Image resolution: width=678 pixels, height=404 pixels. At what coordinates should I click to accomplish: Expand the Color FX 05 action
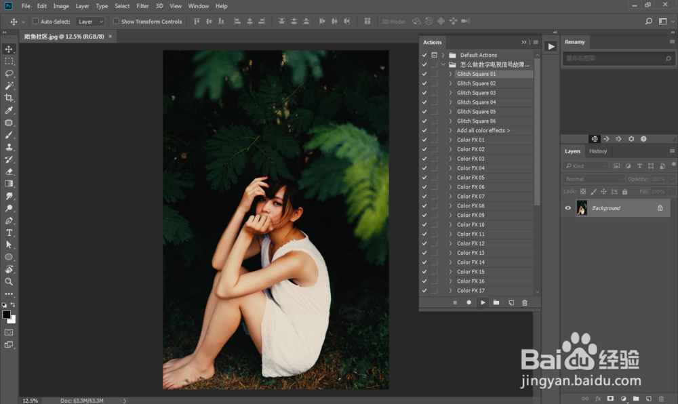(x=450, y=178)
